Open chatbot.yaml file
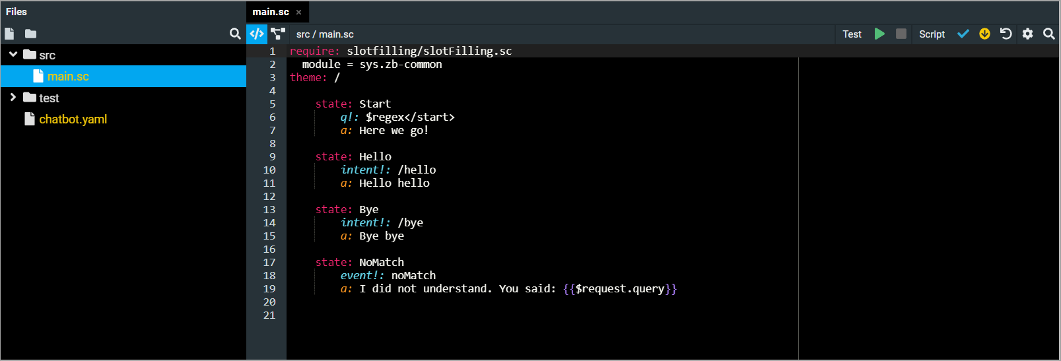 (73, 119)
